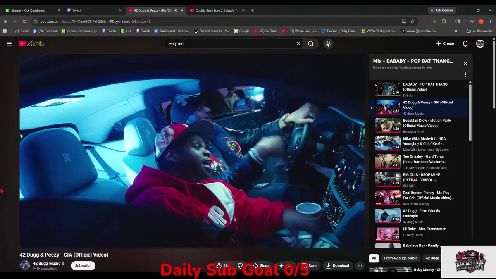Screen dimensions: 496x279
Task: Close the 42 Dugg & Peezy tab
Action: click(182, 10)
